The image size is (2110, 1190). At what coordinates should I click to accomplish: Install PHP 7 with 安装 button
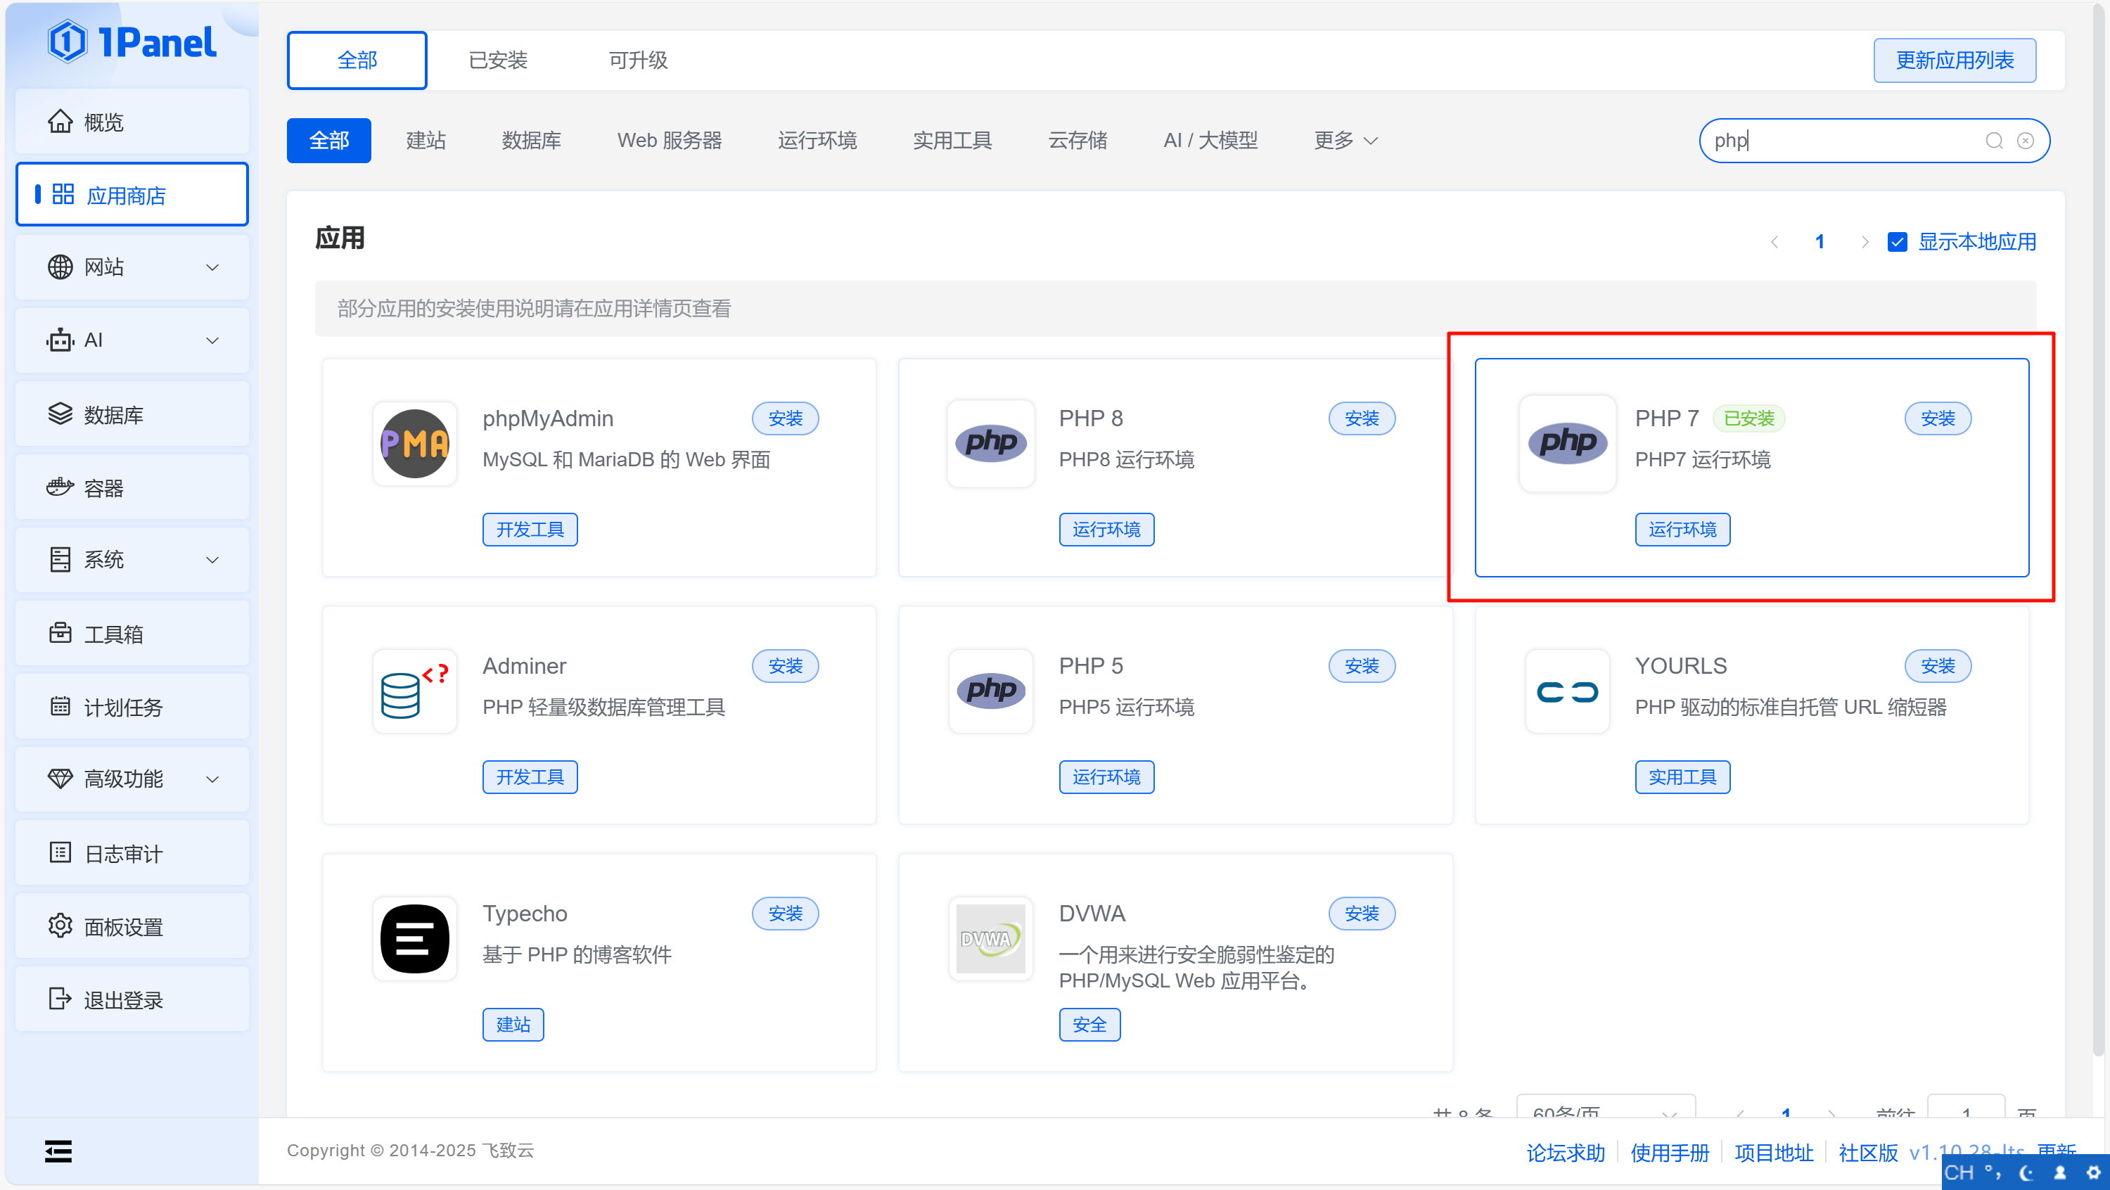(1938, 418)
